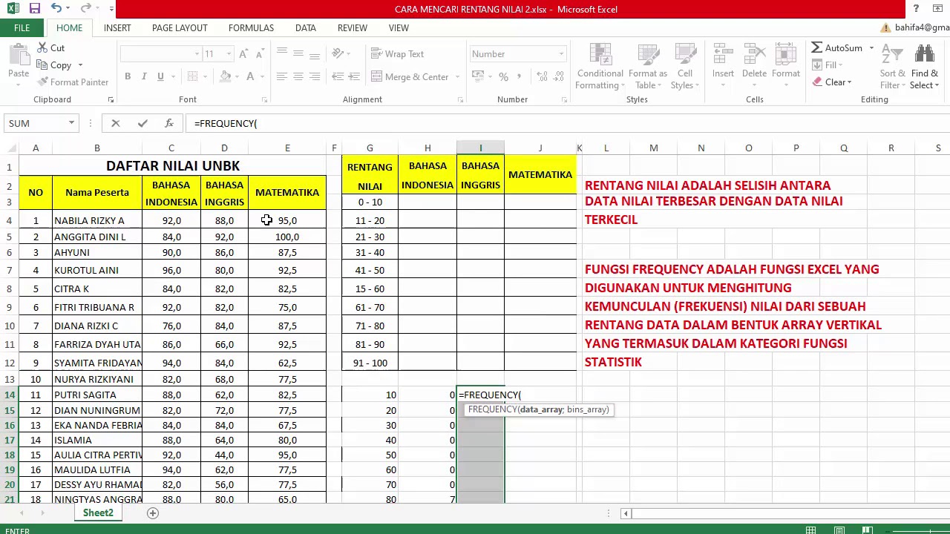The image size is (950, 534).
Task: Cancel the formula entry with X
Action: [x=115, y=123]
